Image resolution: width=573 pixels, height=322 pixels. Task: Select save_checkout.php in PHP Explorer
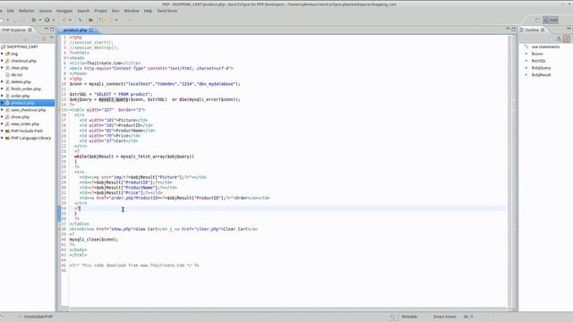[x=28, y=110]
